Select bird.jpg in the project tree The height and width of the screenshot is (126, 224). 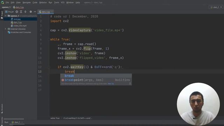[x=17, y=19]
